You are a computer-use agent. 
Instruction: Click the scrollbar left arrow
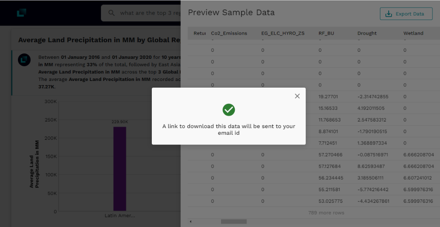click(191, 222)
